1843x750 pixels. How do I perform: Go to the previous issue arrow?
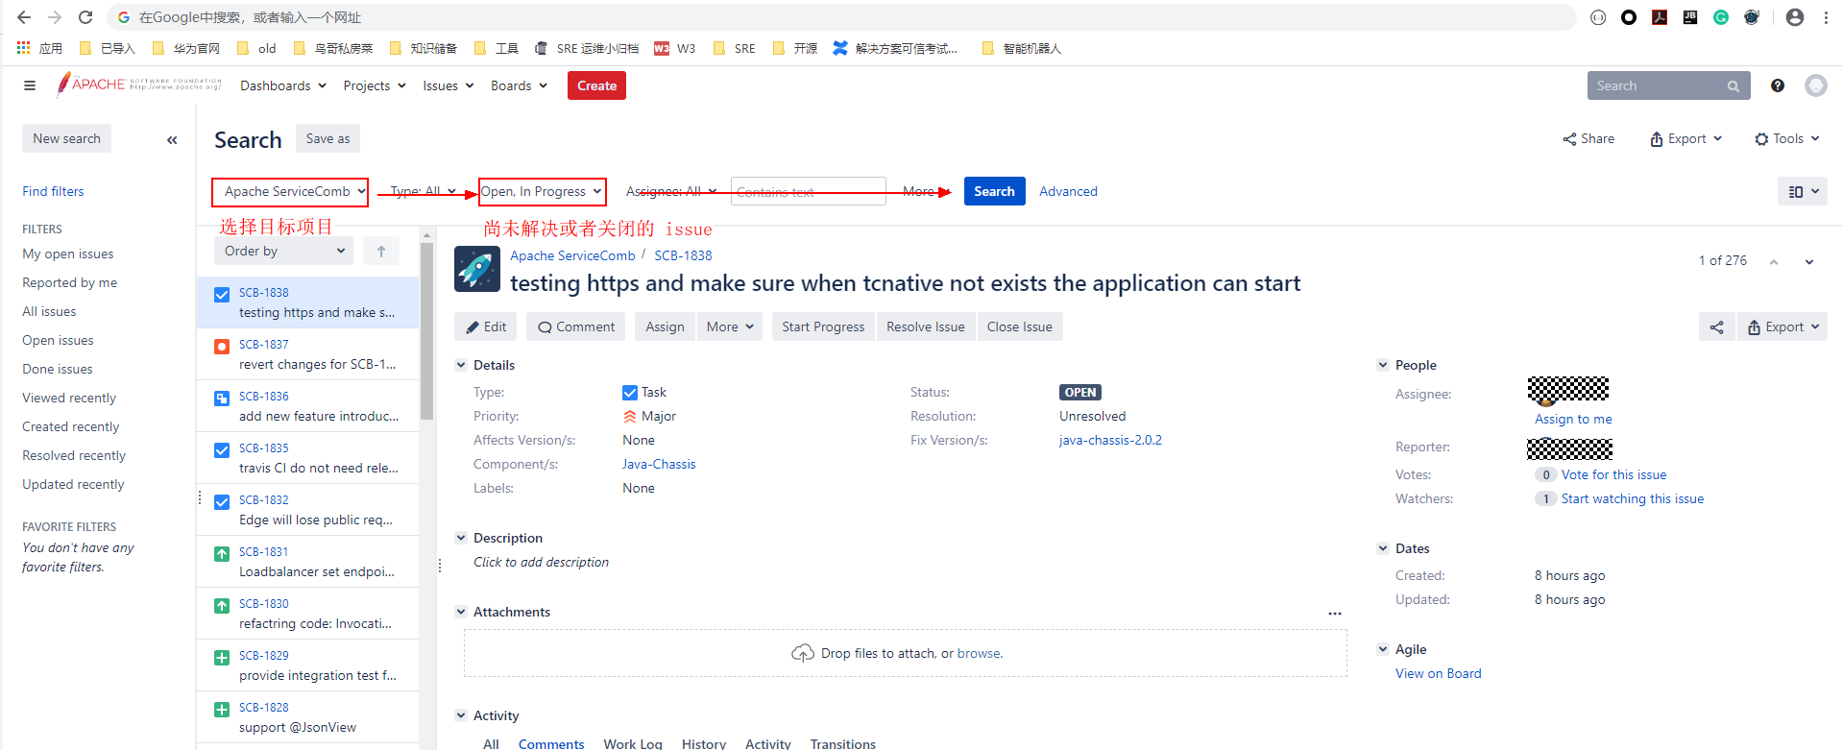point(1774,262)
